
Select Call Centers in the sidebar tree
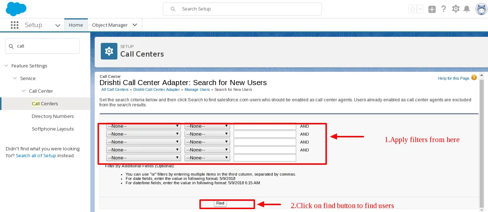coord(45,103)
